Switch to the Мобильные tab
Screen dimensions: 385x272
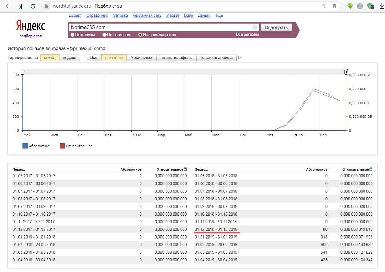pos(141,58)
